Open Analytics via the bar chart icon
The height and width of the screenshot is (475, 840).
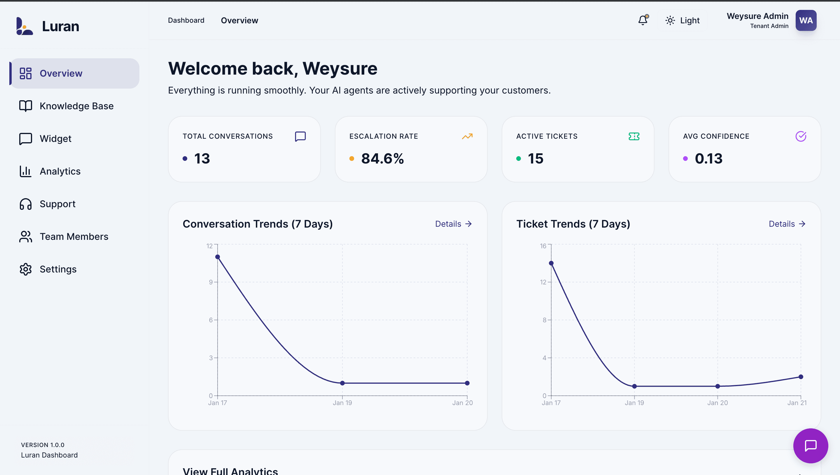coord(25,171)
